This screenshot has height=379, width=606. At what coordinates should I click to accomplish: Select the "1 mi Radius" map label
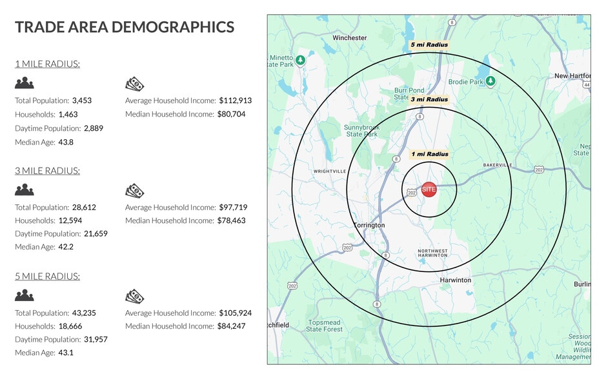pos(429,155)
